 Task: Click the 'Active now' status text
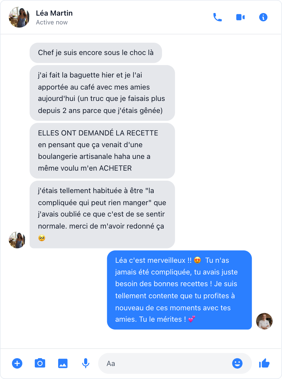[52, 22]
